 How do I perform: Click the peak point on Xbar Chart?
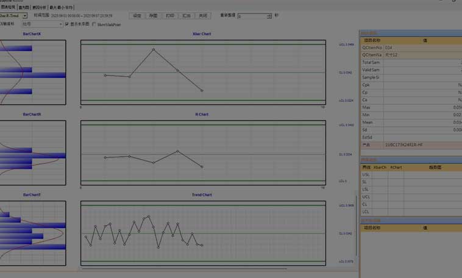[x=153, y=49]
